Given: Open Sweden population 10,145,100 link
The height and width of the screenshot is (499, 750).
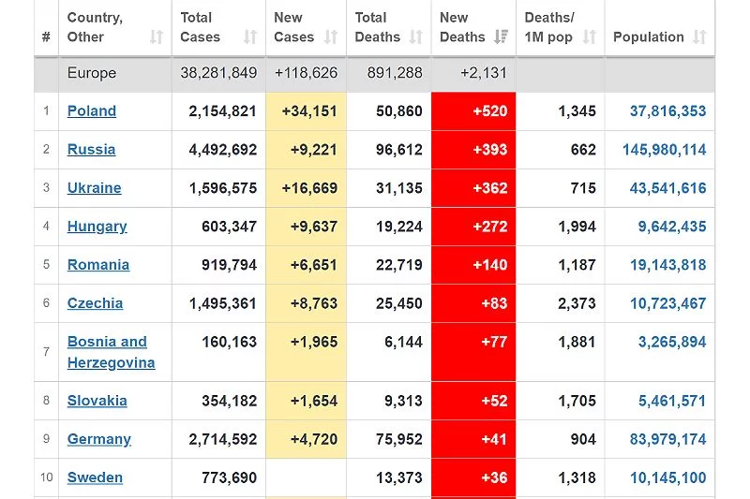Looking at the screenshot, I should click(667, 477).
